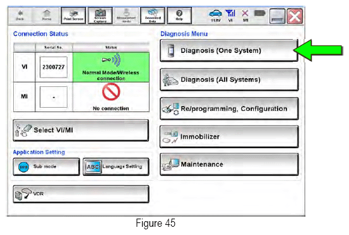
Task: Close the application with the red X
Action: pos(295,16)
